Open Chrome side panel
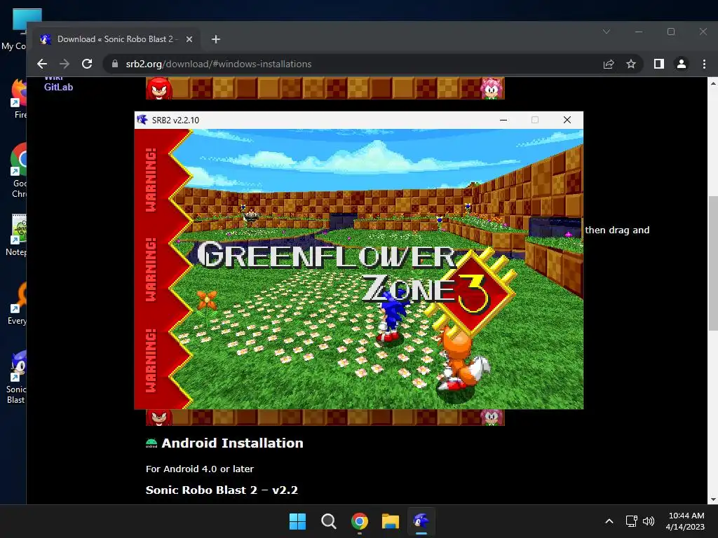 point(659,64)
